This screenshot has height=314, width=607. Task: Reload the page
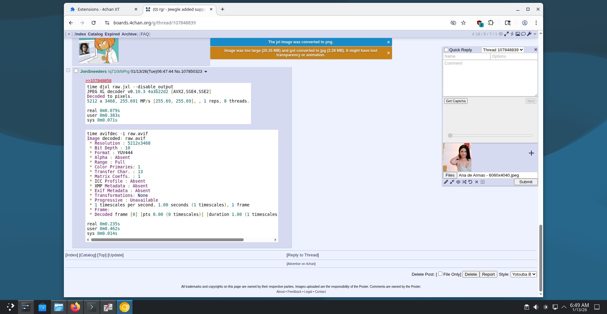tap(94, 23)
